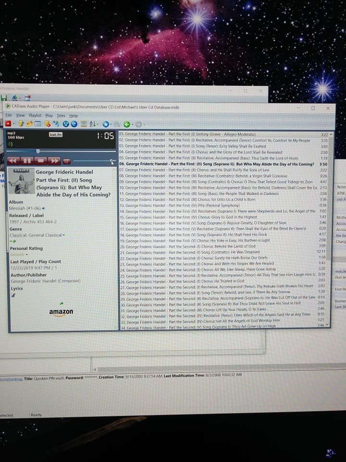This screenshot has height=462, width=346.
Task: Skip to the next track button
Action: click(54, 160)
